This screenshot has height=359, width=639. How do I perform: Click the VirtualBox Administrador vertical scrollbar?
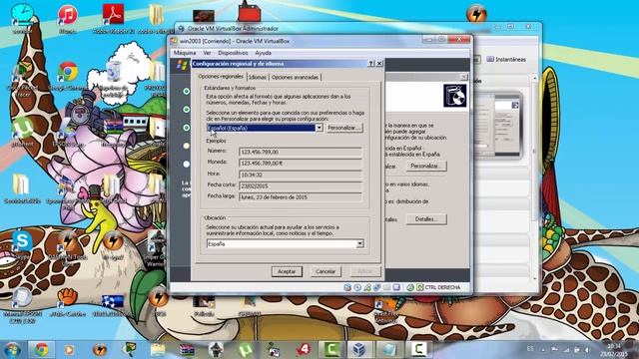(535, 178)
